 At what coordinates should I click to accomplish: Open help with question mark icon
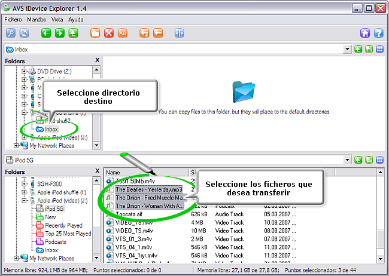(379, 33)
